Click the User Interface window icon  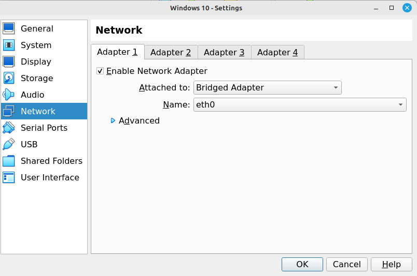coord(9,177)
